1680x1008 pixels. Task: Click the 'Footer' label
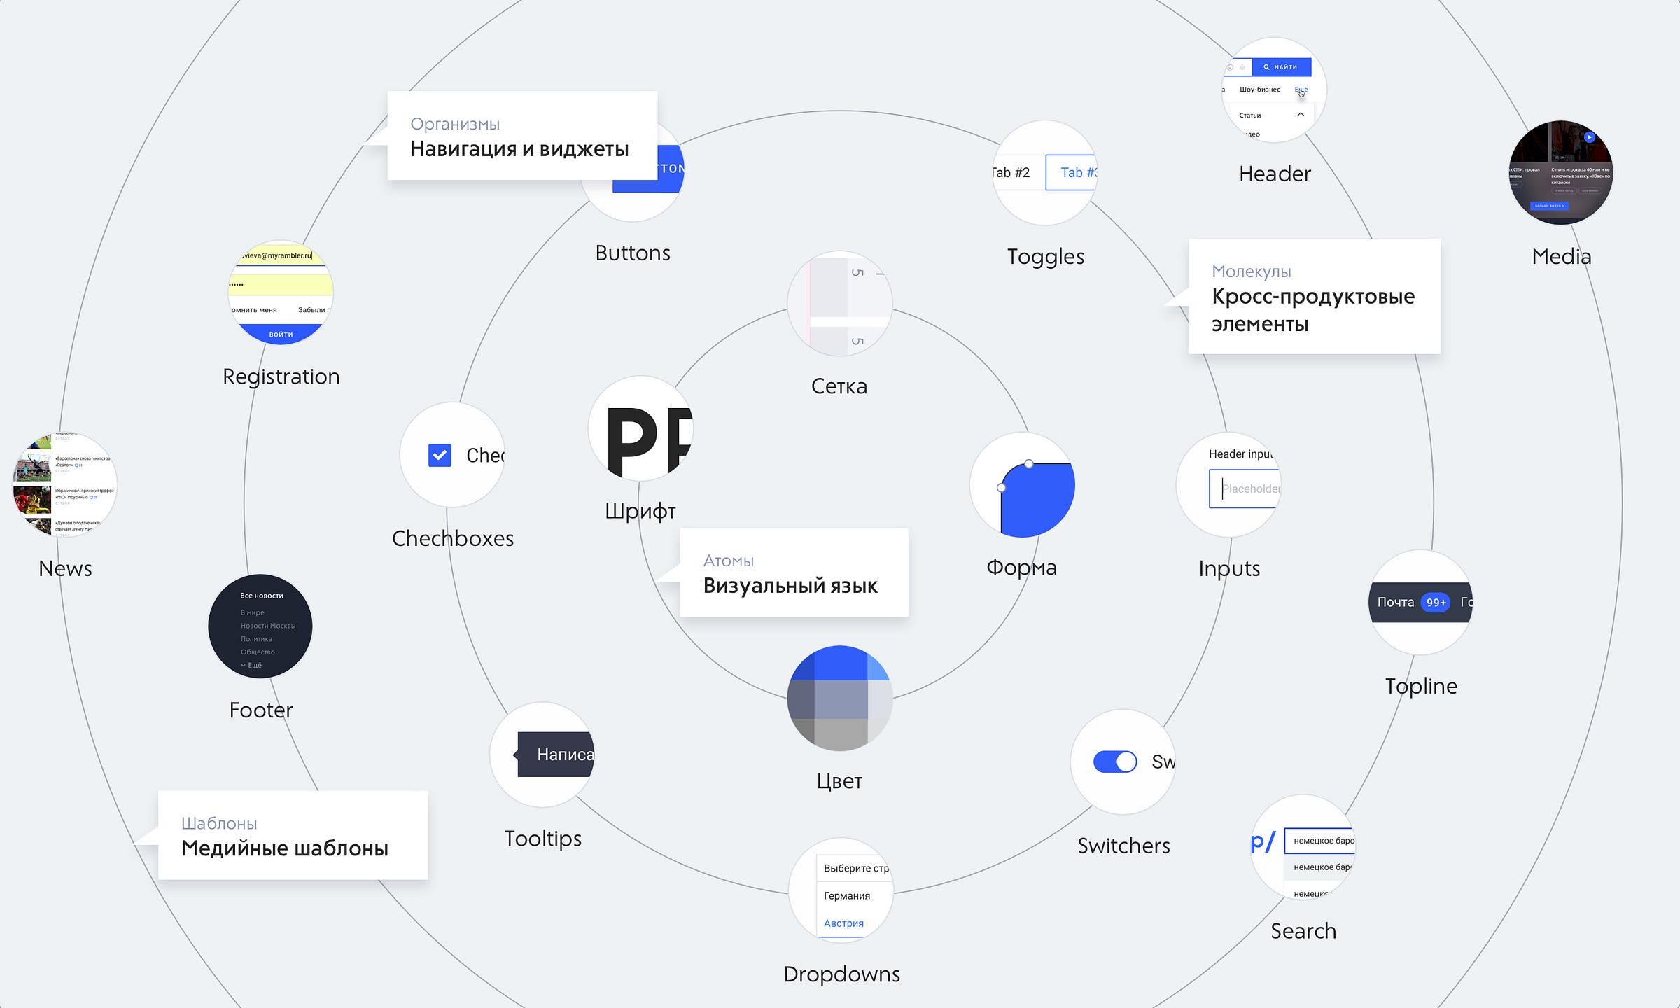point(261,710)
